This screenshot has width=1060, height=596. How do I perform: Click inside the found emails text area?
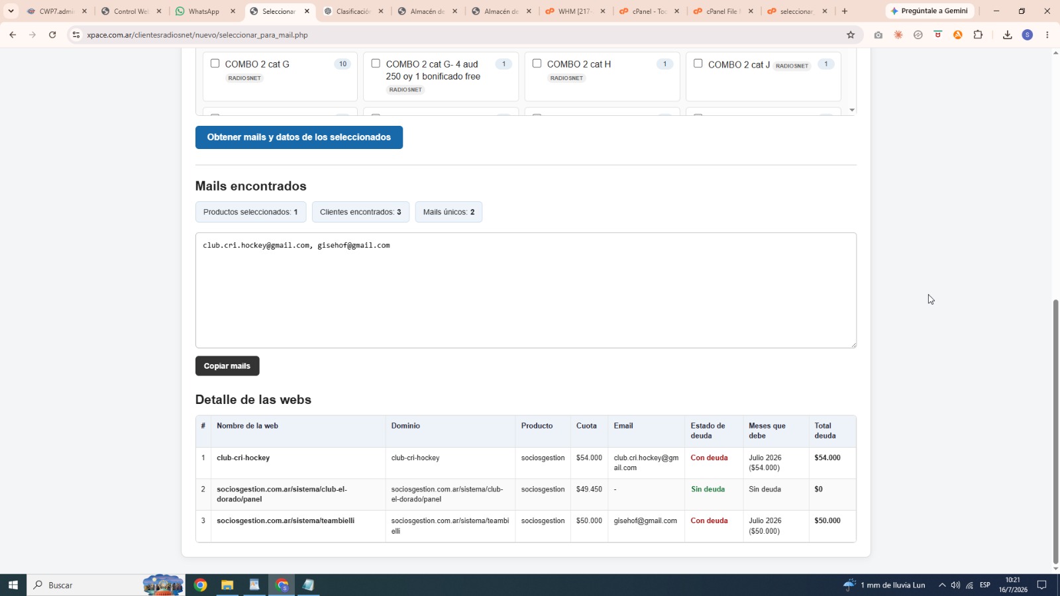pos(525,290)
